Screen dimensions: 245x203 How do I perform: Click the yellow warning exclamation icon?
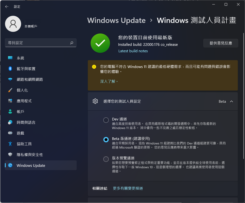(x=94, y=67)
